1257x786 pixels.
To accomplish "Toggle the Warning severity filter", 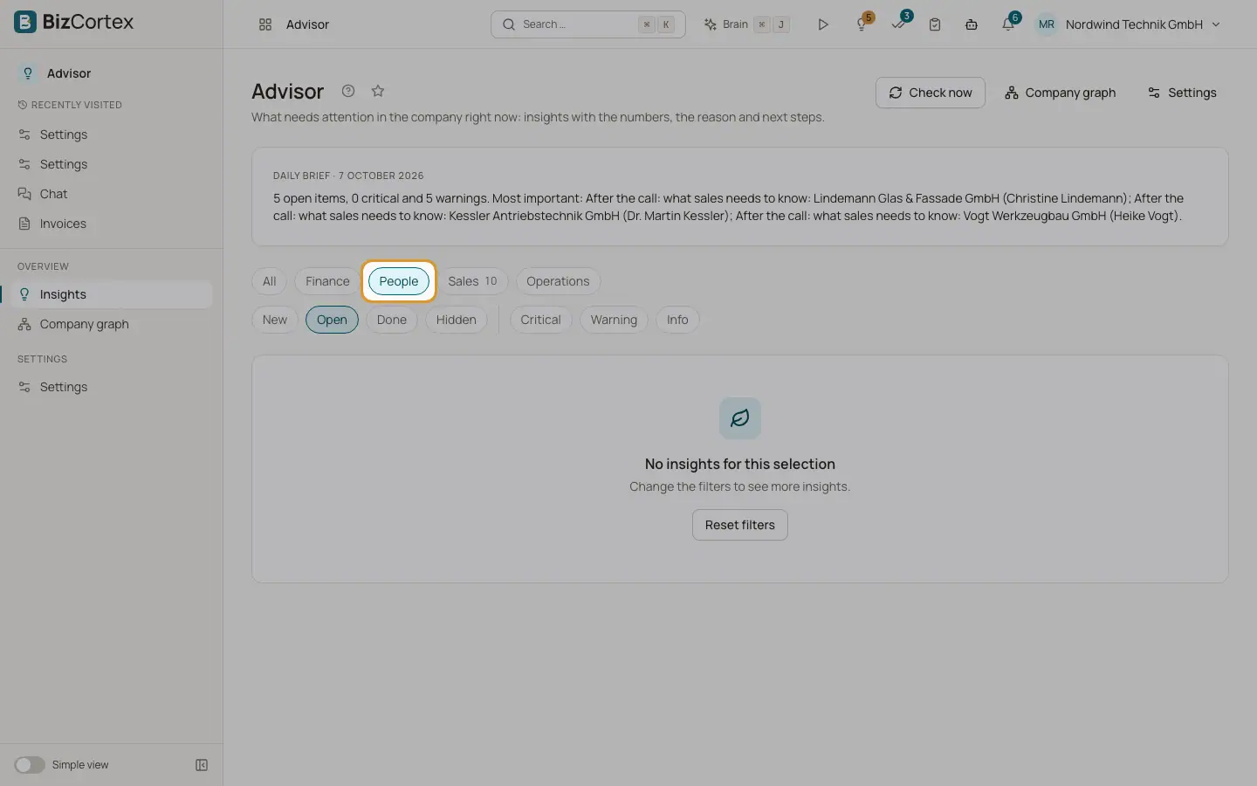I will point(614,320).
